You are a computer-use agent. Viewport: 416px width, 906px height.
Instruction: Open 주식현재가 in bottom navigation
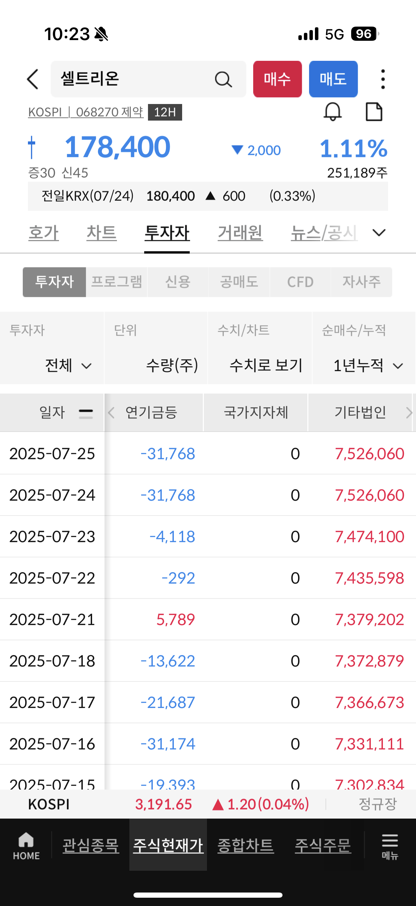click(x=168, y=846)
